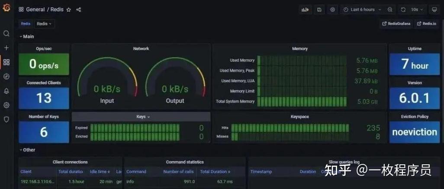Screen dimensions: 444x189
Task: Click the Command column header
Action: pyautogui.click(x=136, y=171)
